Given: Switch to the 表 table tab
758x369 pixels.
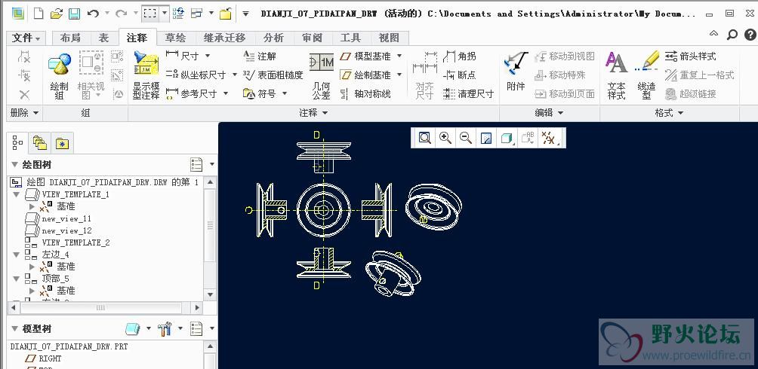Looking at the screenshot, I should tap(103, 38).
